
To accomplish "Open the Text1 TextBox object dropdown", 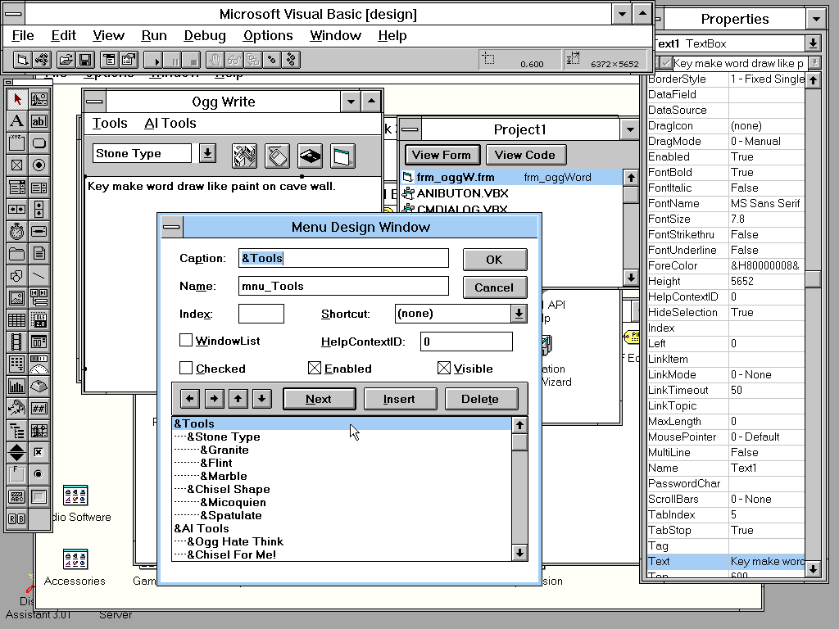I will click(x=813, y=43).
